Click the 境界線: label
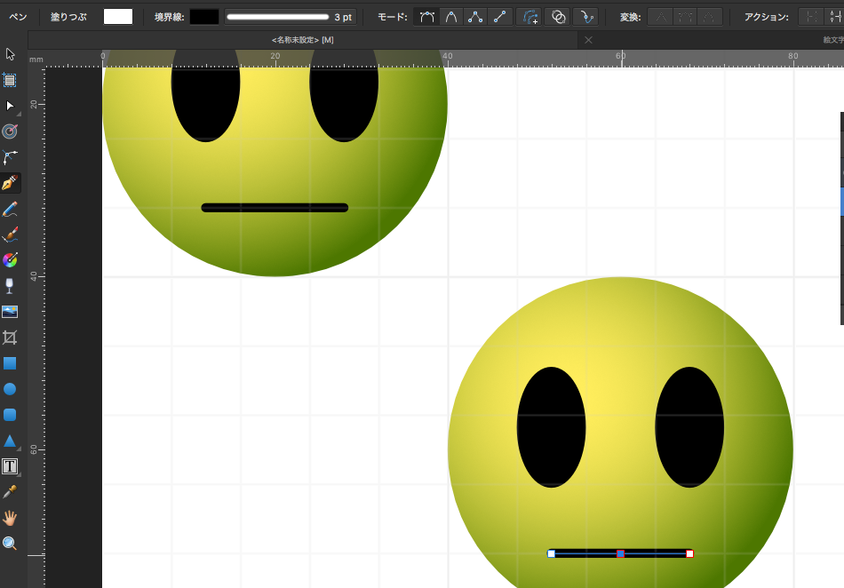This screenshot has height=588, width=844. click(x=169, y=17)
